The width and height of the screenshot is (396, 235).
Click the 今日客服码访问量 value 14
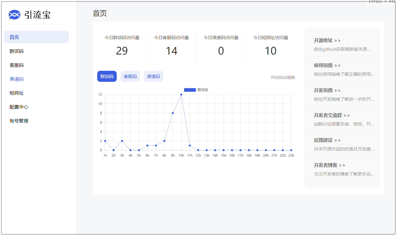click(171, 51)
